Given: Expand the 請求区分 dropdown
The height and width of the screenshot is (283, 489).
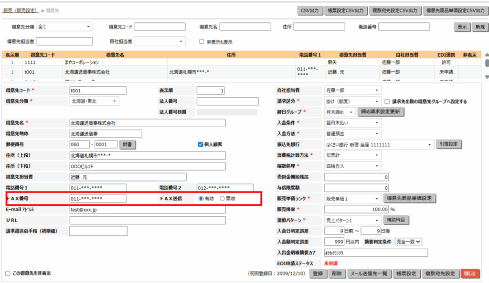Looking at the screenshot, I should point(353,101).
